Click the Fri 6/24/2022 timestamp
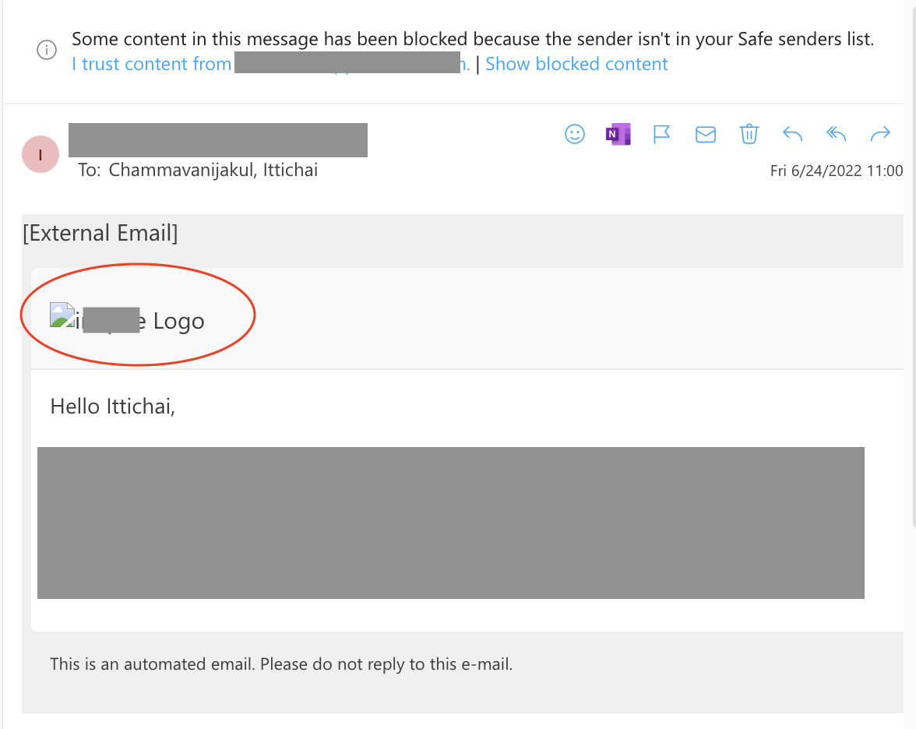Screen dimensions: 916x729 (x=836, y=171)
